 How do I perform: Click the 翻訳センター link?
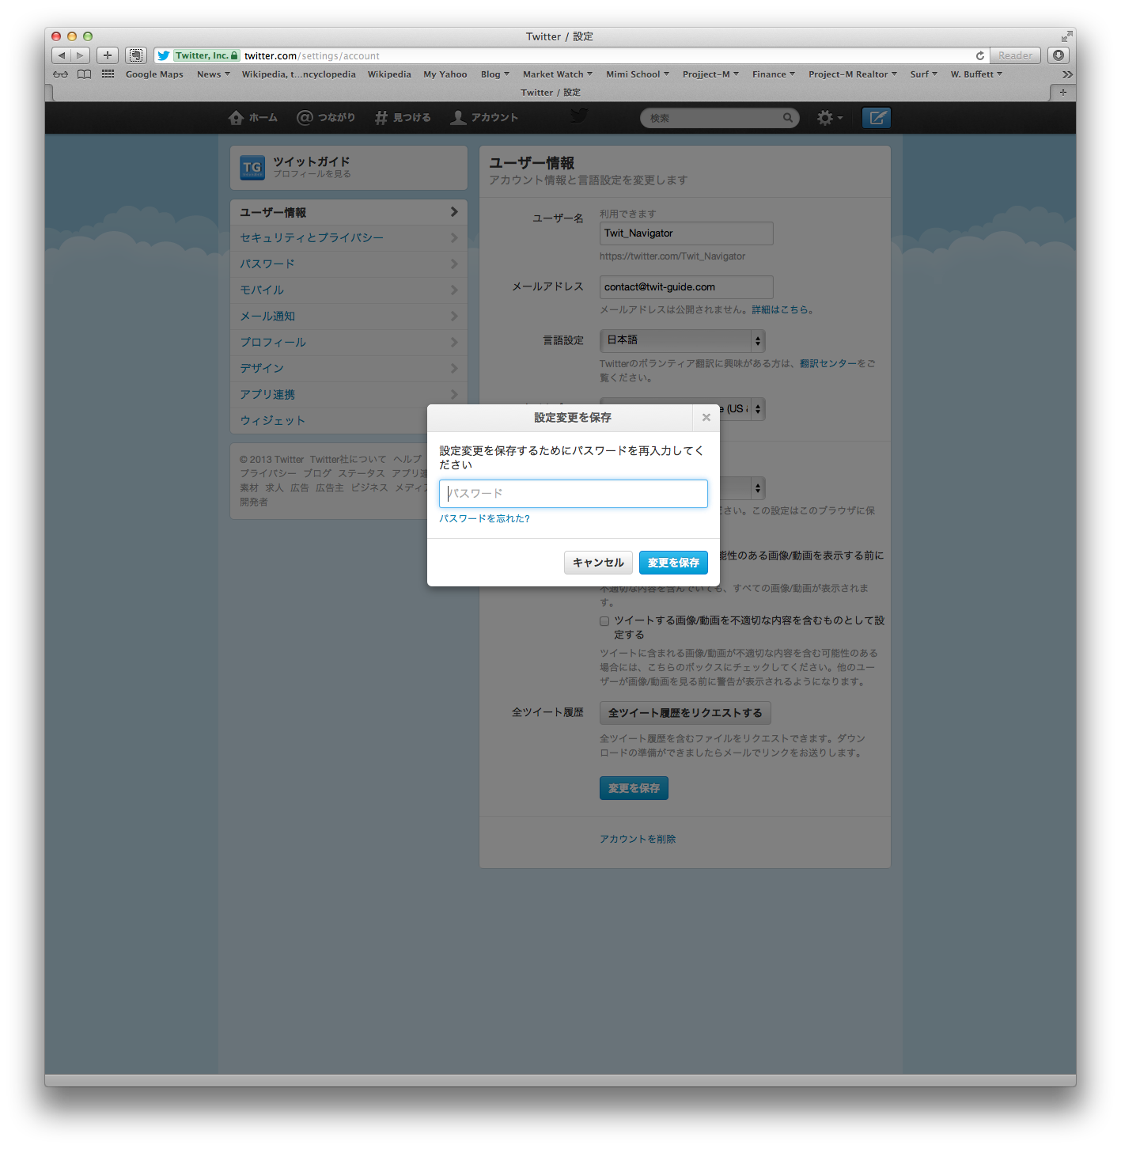coord(828,363)
